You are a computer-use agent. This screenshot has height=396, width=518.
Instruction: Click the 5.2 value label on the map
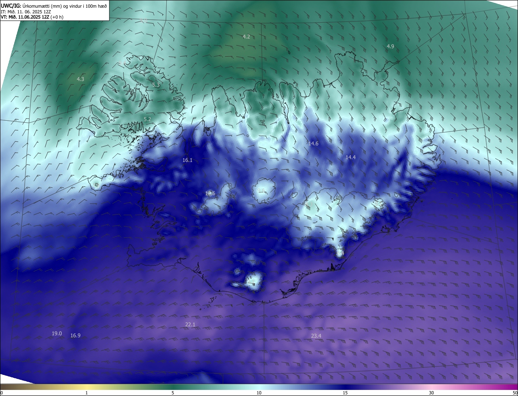[x=147, y=119]
